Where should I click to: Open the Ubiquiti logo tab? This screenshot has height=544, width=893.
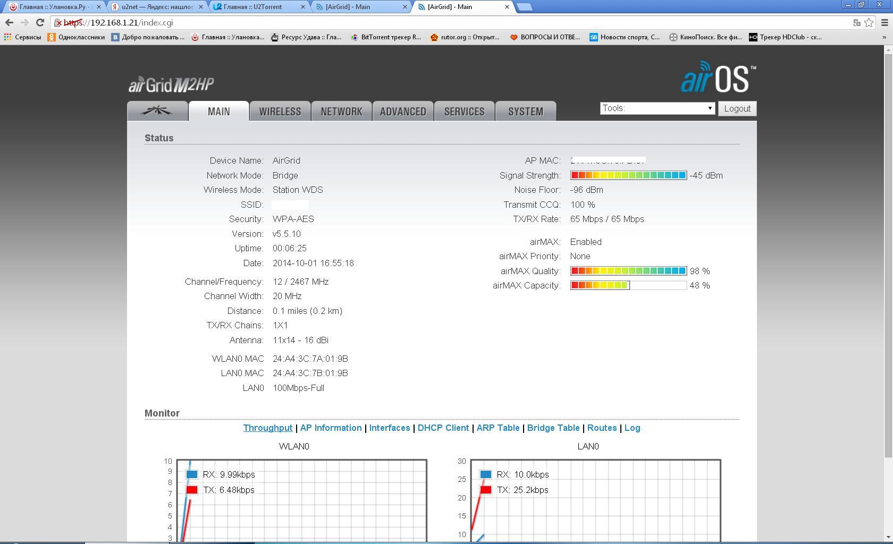point(157,111)
